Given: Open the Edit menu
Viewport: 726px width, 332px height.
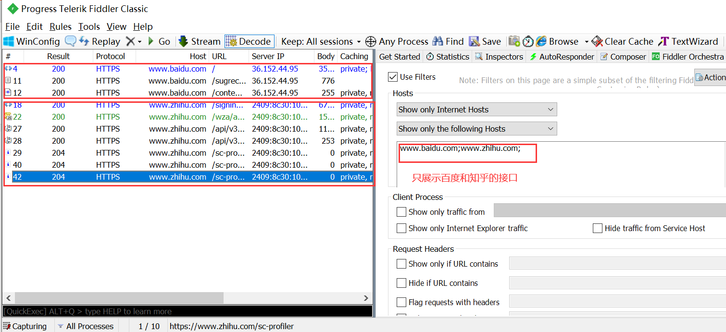Looking at the screenshot, I should pyautogui.click(x=35, y=26).
